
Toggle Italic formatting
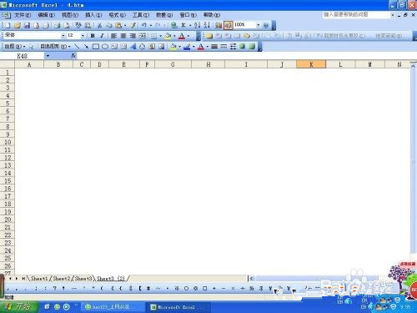(x=102, y=36)
